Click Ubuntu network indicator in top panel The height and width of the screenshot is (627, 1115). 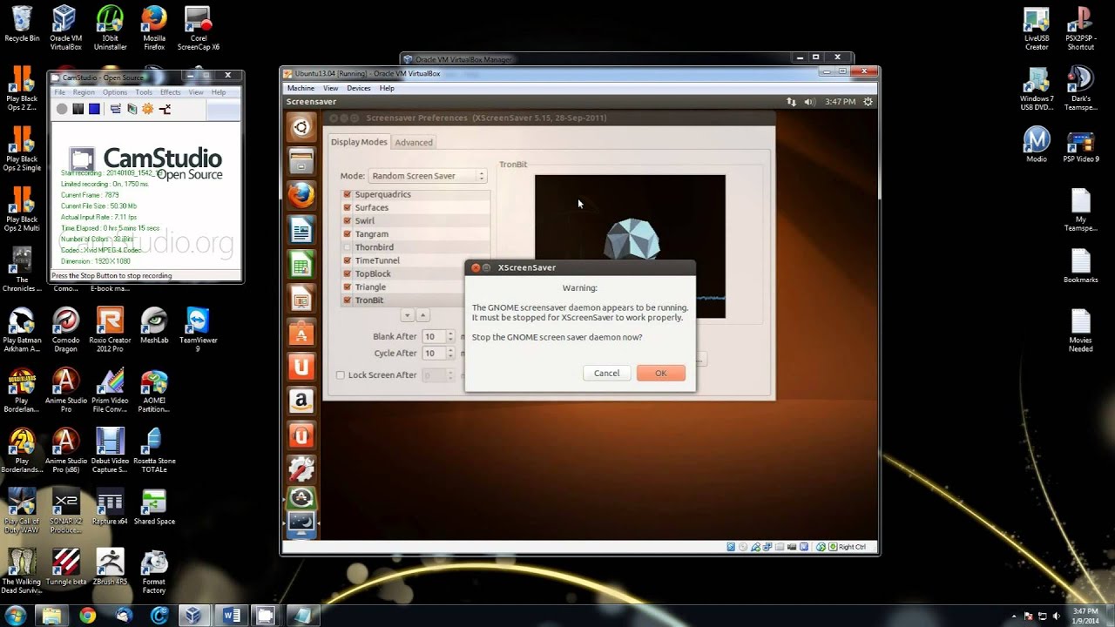point(791,102)
